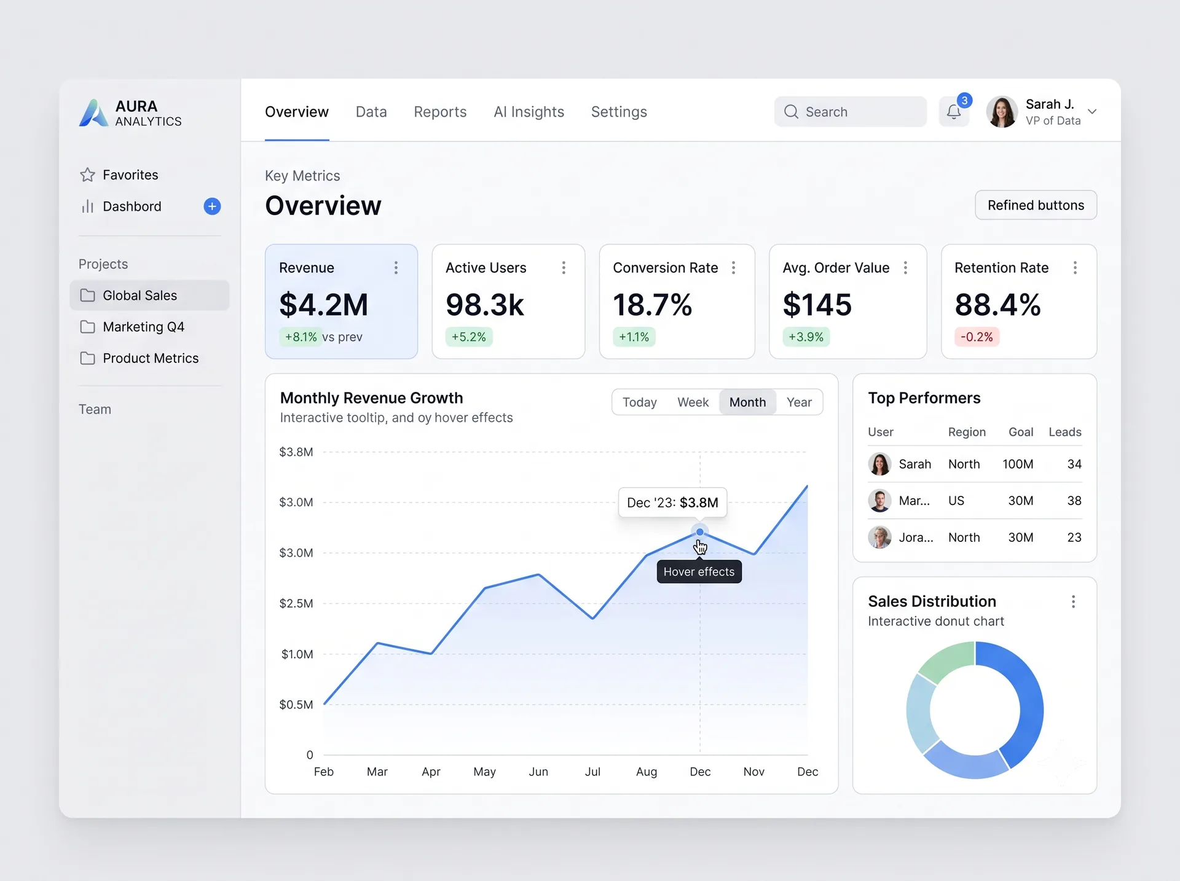
Task: Click the -0.2% retention change badge
Action: click(977, 337)
